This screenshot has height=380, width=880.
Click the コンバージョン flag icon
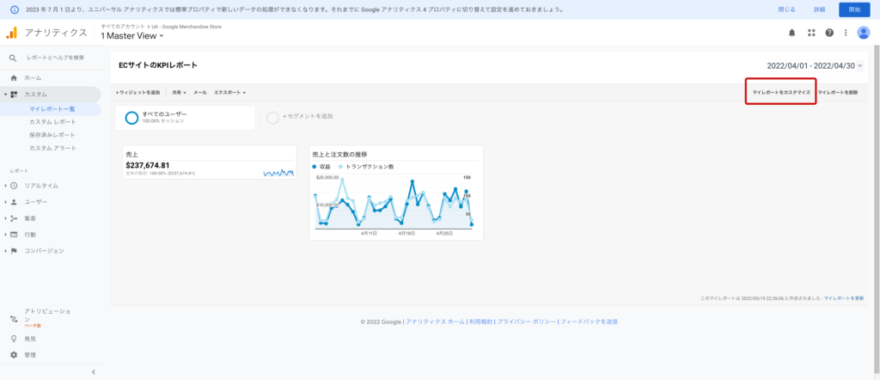click(x=14, y=251)
